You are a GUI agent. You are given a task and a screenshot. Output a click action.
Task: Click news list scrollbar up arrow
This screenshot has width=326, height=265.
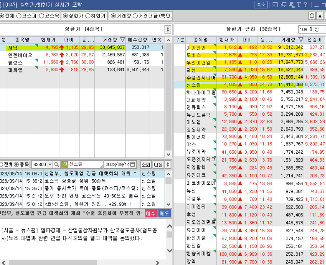coord(168,174)
